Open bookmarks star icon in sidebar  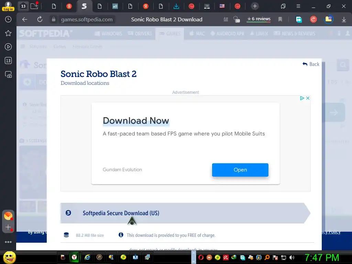[x=8, y=33]
